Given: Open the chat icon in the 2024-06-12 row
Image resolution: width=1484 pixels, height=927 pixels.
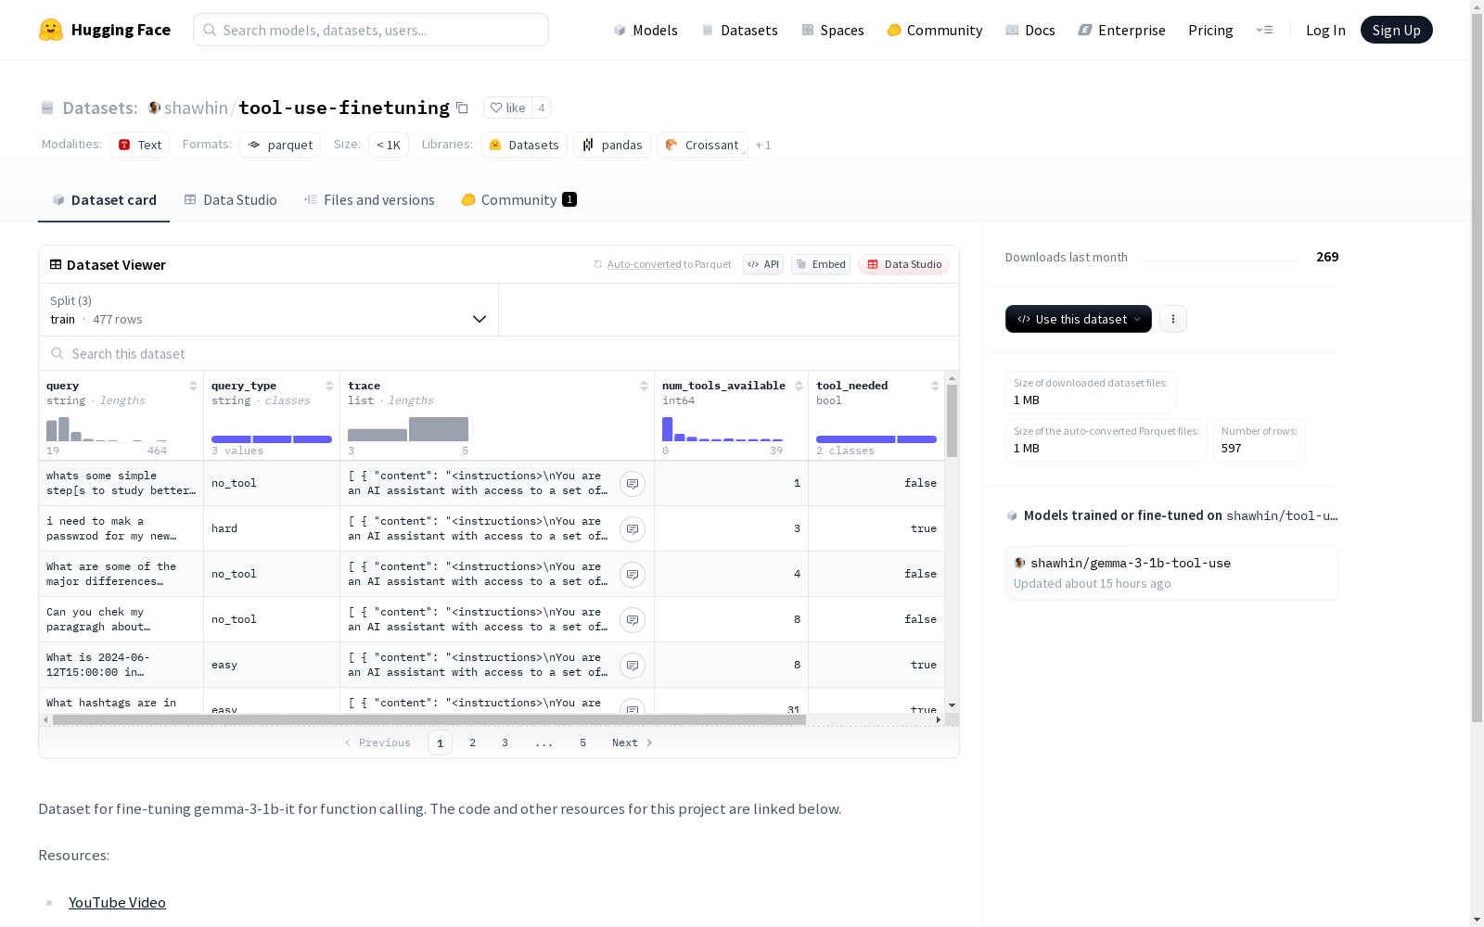Looking at the screenshot, I should pos(633,666).
